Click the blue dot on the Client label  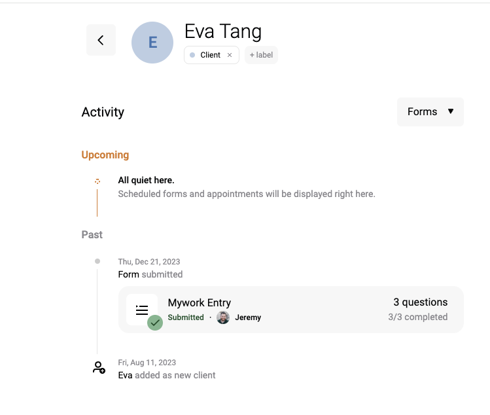[192, 55]
